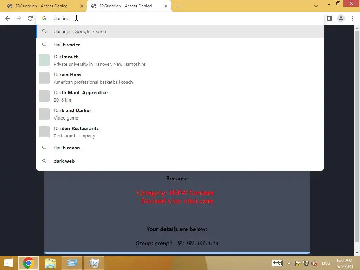Show hidden tray icons arrow
The image size is (360, 270).
[x=289, y=263]
